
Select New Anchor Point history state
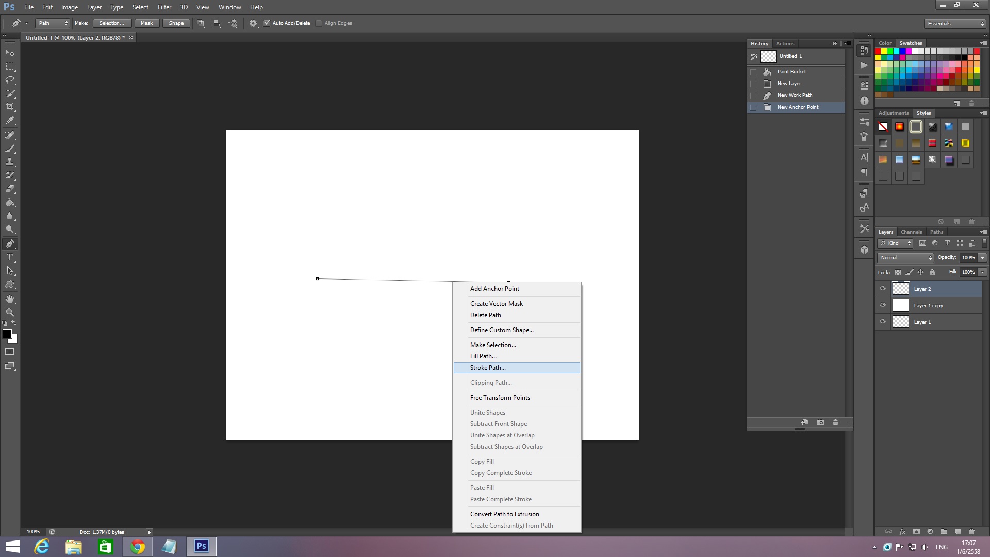pyautogui.click(x=796, y=107)
